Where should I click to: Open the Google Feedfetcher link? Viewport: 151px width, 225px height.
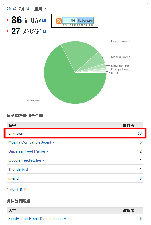(25, 160)
